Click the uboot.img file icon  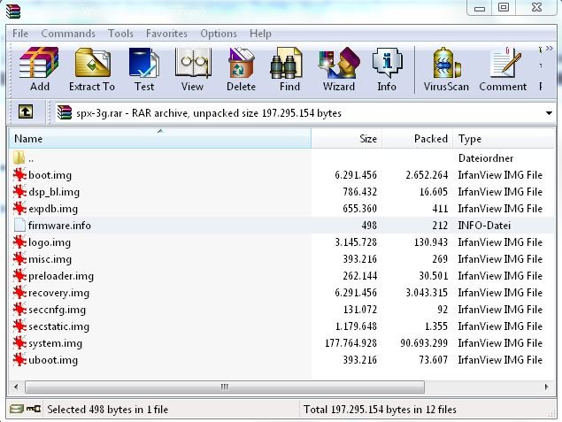(19, 360)
